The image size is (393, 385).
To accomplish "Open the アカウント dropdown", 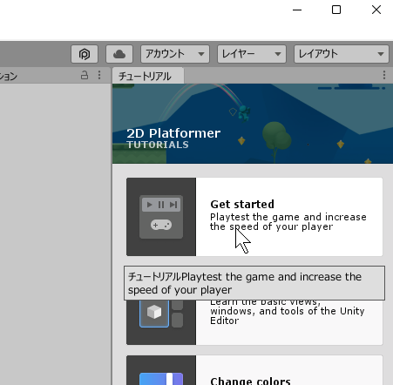I will tap(175, 54).
